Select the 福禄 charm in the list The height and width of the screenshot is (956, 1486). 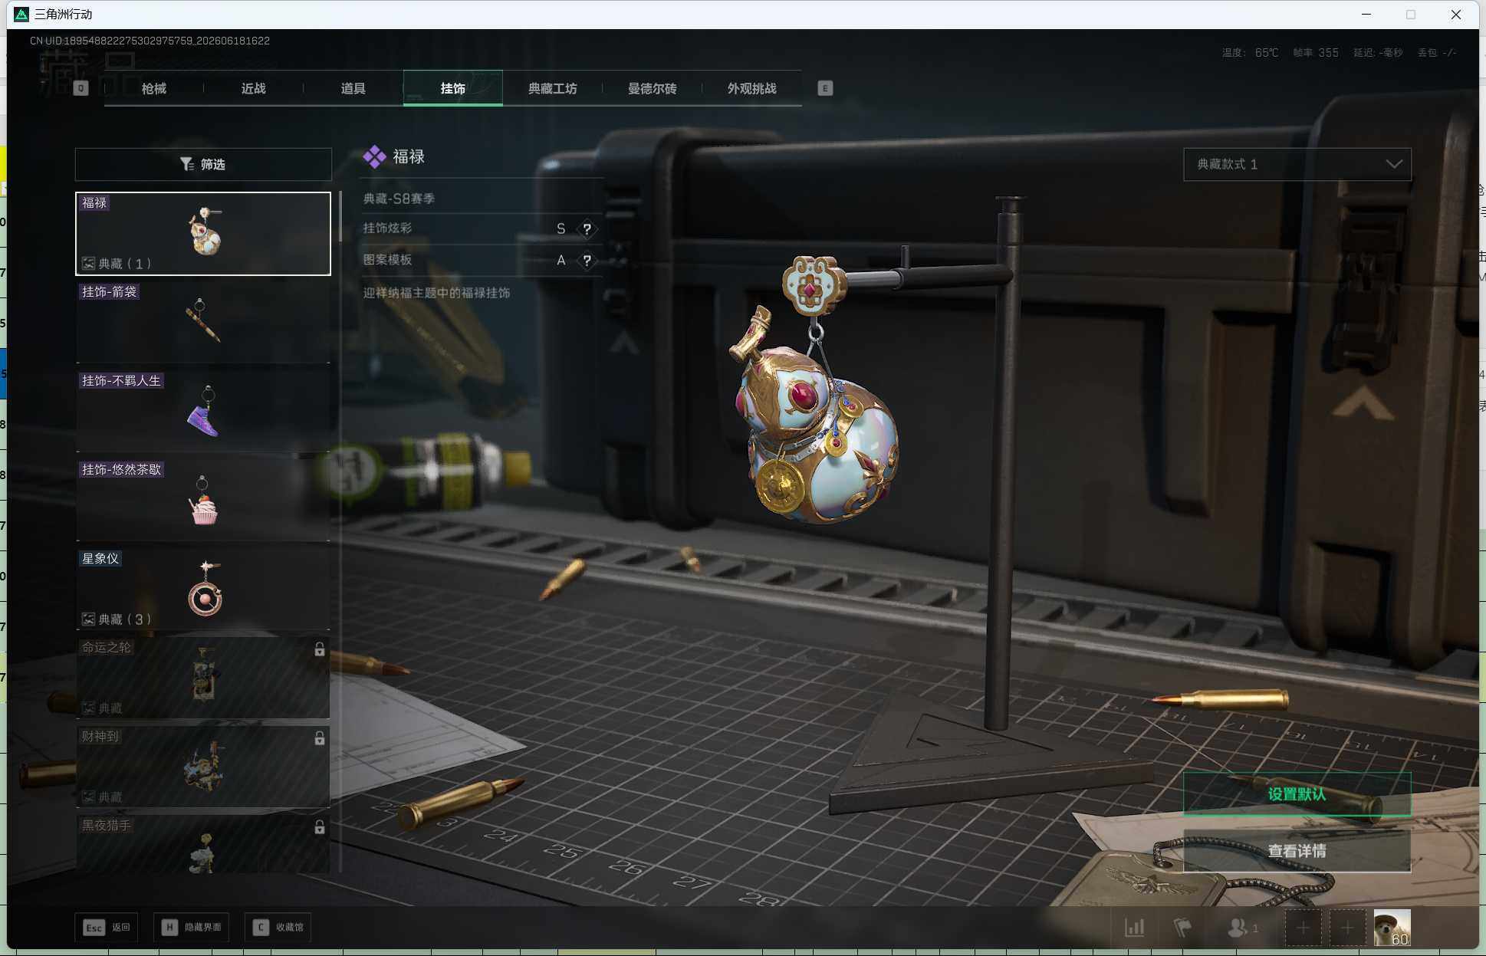tap(203, 234)
